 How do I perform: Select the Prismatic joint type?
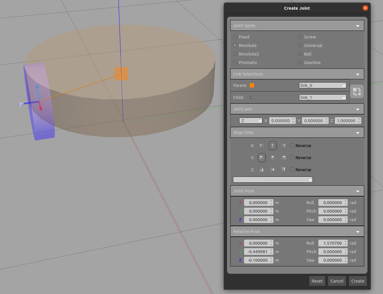pyautogui.click(x=235, y=63)
